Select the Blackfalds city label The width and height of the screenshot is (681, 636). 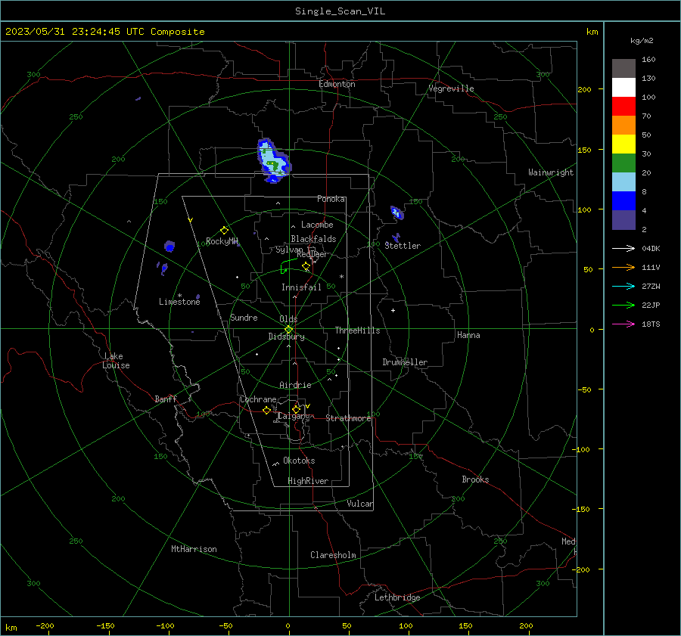[x=313, y=239]
